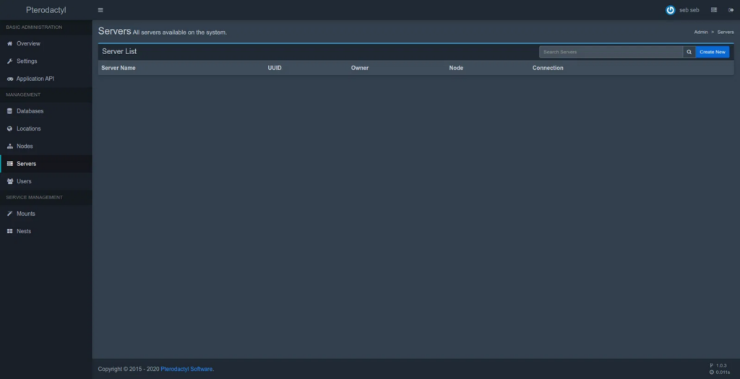
Task: Go to Admin in the breadcrumb
Action: pyautogui.click(x=700, y=32)
